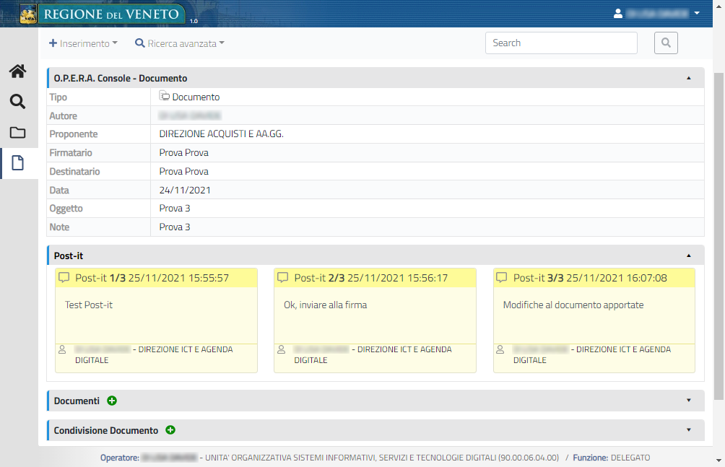Click the vertical page scrollbar
The width and height of the screenshot is (725, 467).
(x=719, y=236)
